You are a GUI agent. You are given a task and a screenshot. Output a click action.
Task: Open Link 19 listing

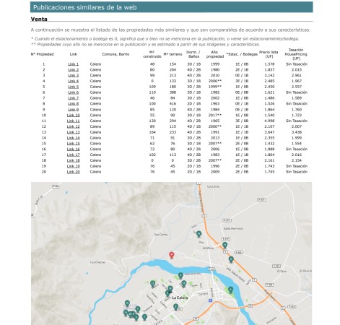(73, 166)
